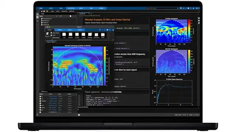Click the Save icon in top-right quick access bar
This screenshot has width=236, height=132.
tap(181, 8)
